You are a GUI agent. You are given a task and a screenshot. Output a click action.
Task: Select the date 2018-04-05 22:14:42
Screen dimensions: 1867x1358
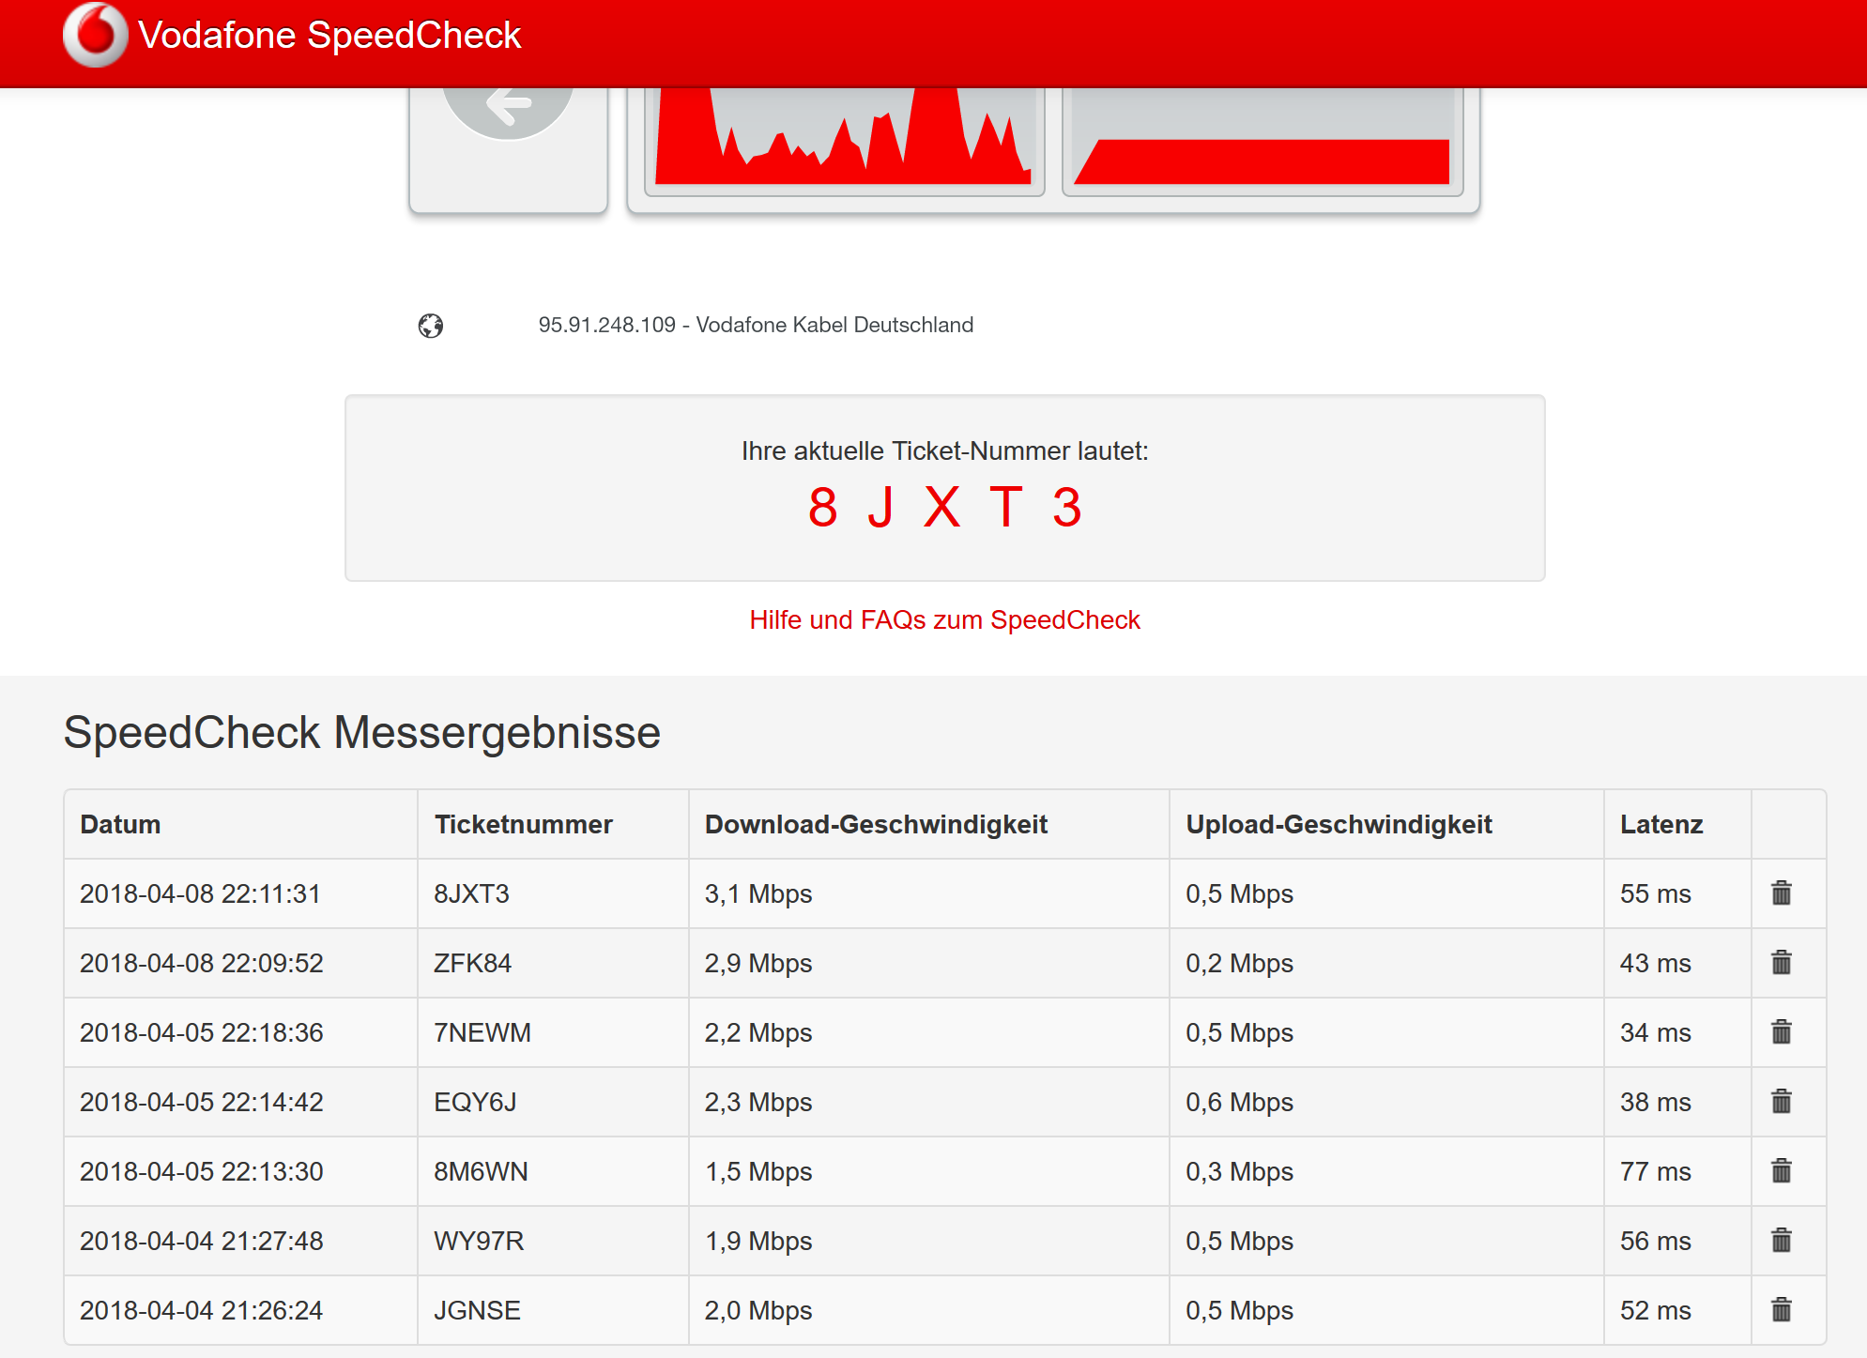[x=201, y=1102]
